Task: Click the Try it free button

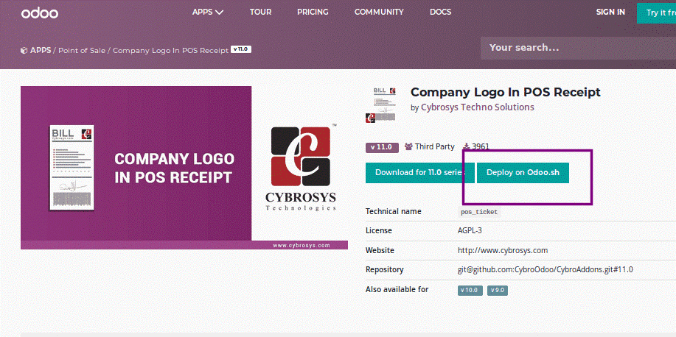Action: (656, 13)
